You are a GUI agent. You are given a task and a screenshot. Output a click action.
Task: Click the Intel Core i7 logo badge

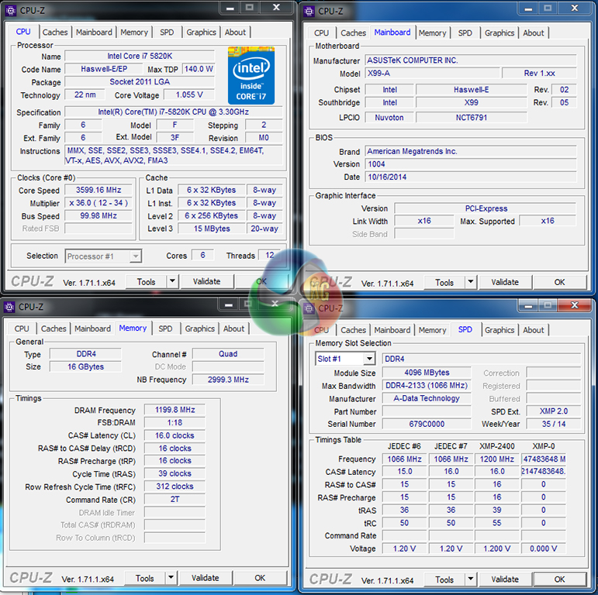(x=251, y=75)
